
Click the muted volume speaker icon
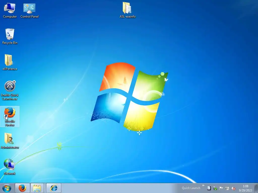coord(233,188)
